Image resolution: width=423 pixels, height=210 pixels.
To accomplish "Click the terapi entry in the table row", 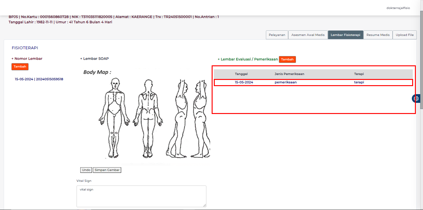I will (x=359, y=82).
